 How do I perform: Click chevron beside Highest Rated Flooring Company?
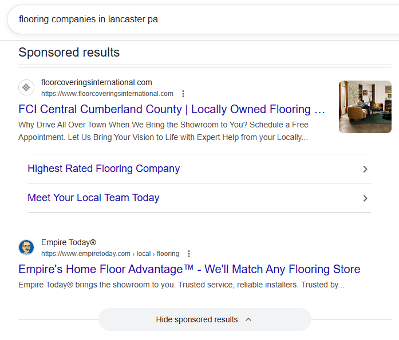[x=365, y=169]
